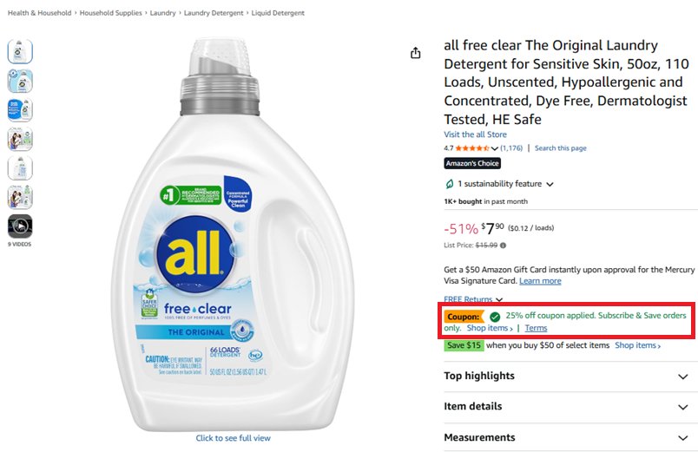698x452 pixels.
Task: Click to see full view link
Action: pyautogui.click(x=233, y=438)
